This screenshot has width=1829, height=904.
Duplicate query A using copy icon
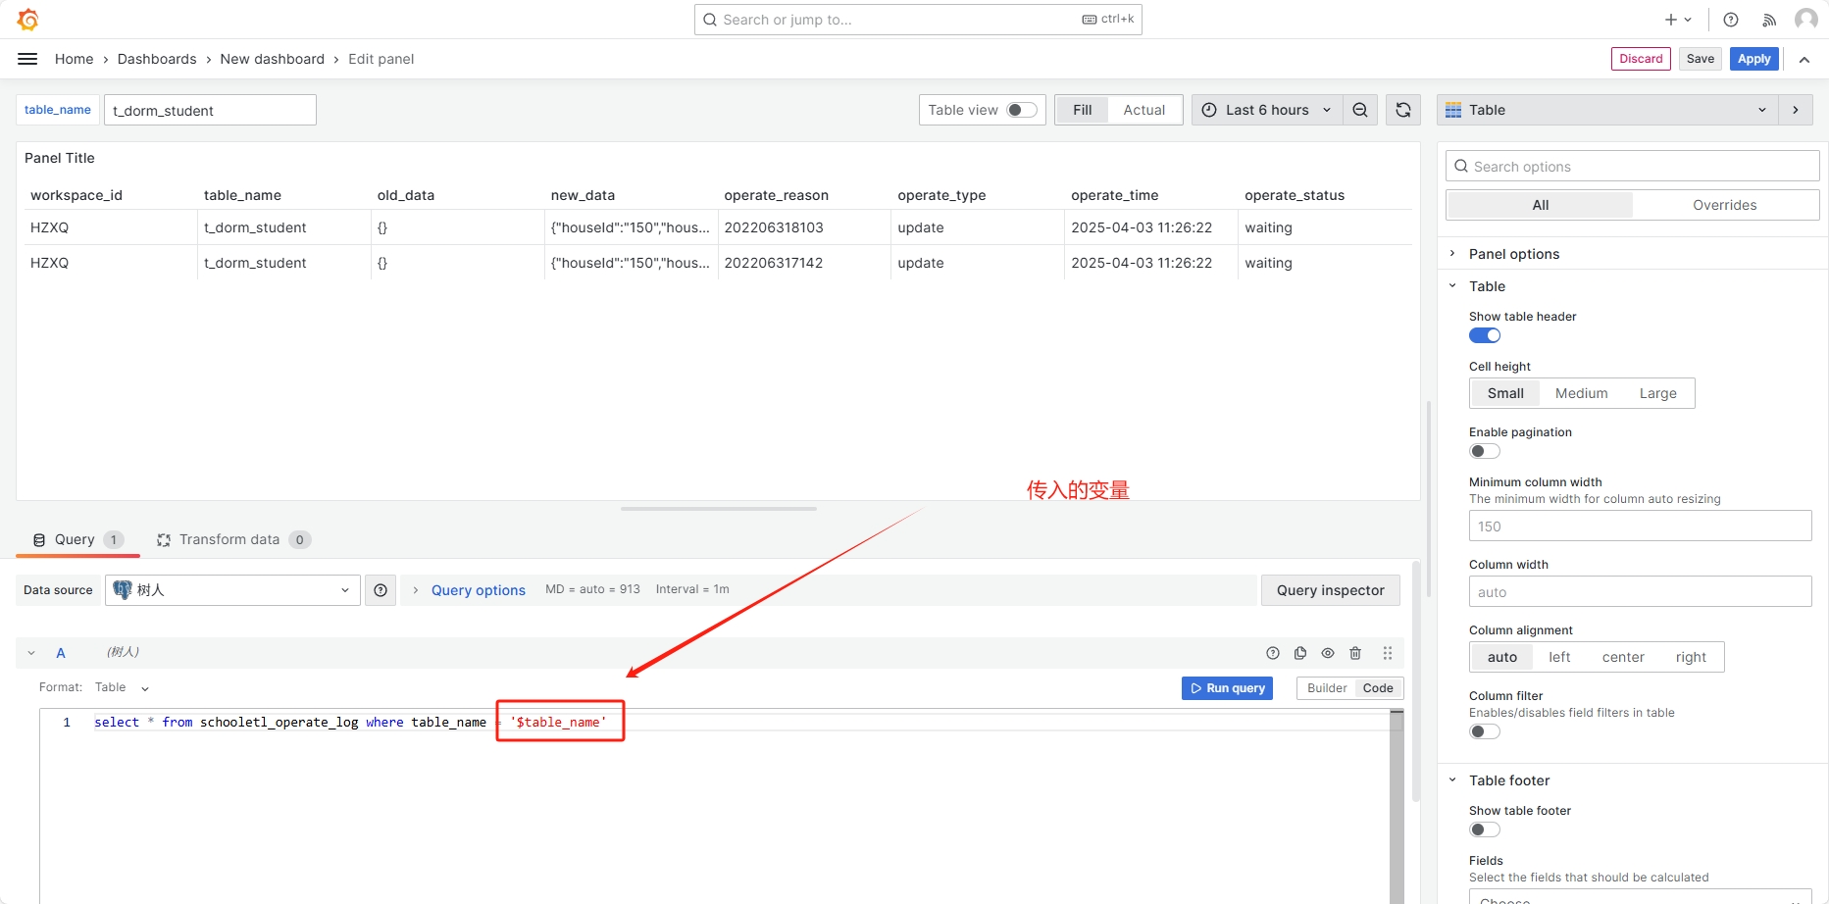[x=1300, y=653]
